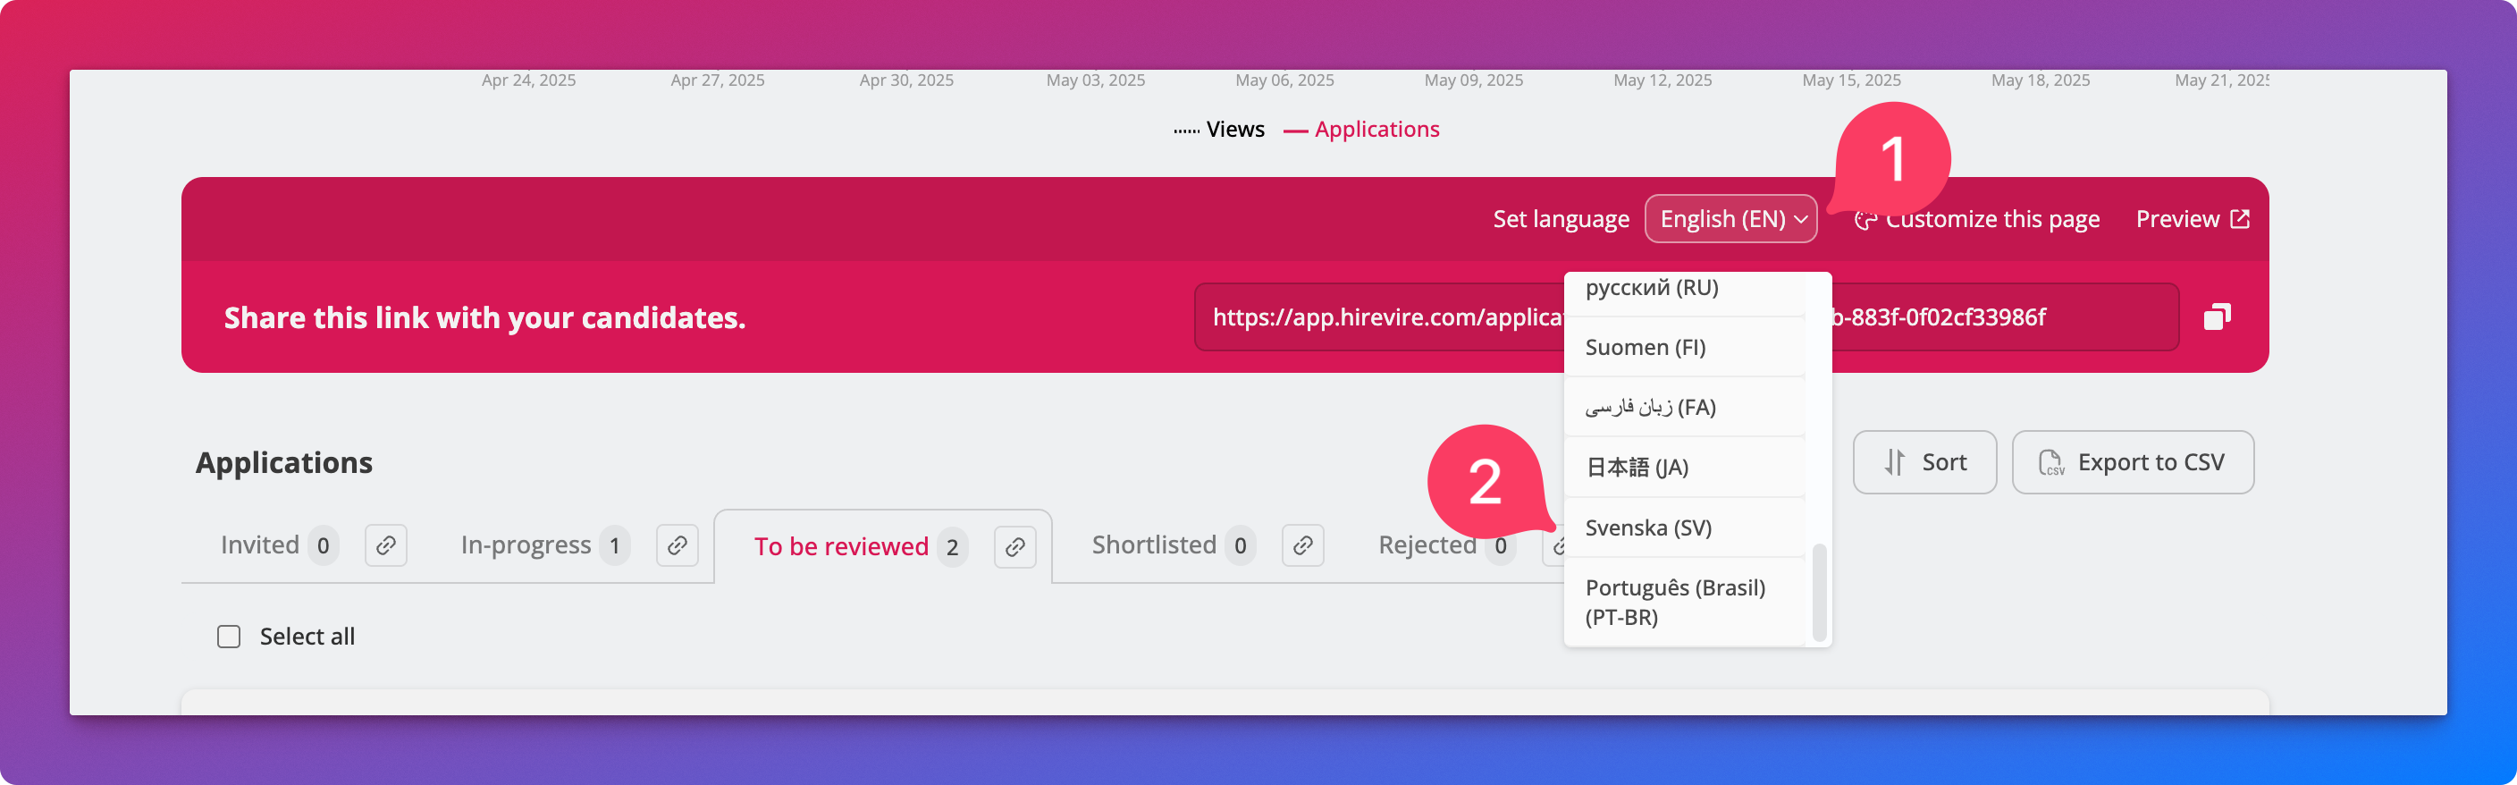The height and width of the screenshot is (785, 2517).
Task: Open the English (EN) language dropdown
Action: [x=1730, y=219]
